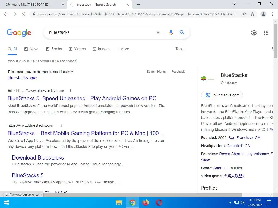Click the vertical scrollbar thumb
The image size is (278, 208).
coord(276,41)
